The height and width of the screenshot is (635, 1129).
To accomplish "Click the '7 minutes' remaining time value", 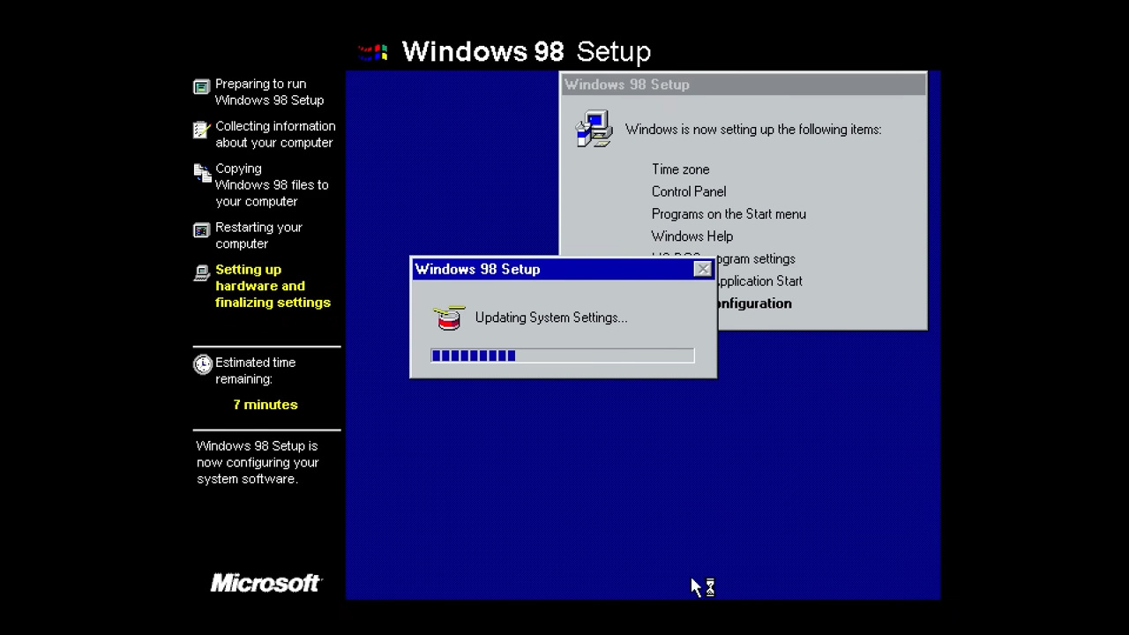I will pyautogui.click(x=265, y=405).
